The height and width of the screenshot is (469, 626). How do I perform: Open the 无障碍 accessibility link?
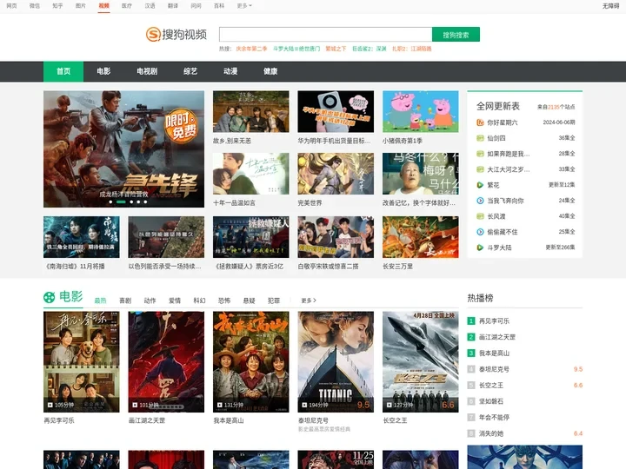pyautogui.click(x=611, y=6)
